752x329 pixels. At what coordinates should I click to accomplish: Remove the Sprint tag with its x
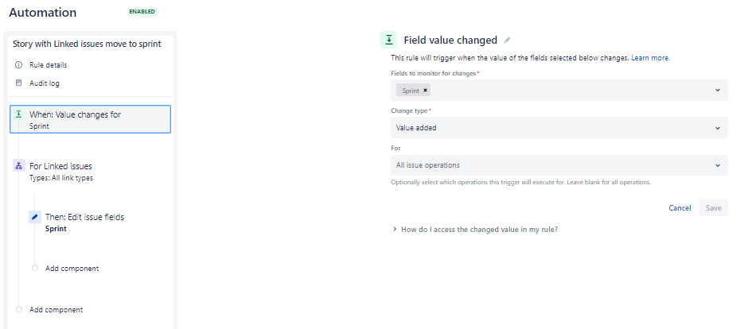pos(425,90)
